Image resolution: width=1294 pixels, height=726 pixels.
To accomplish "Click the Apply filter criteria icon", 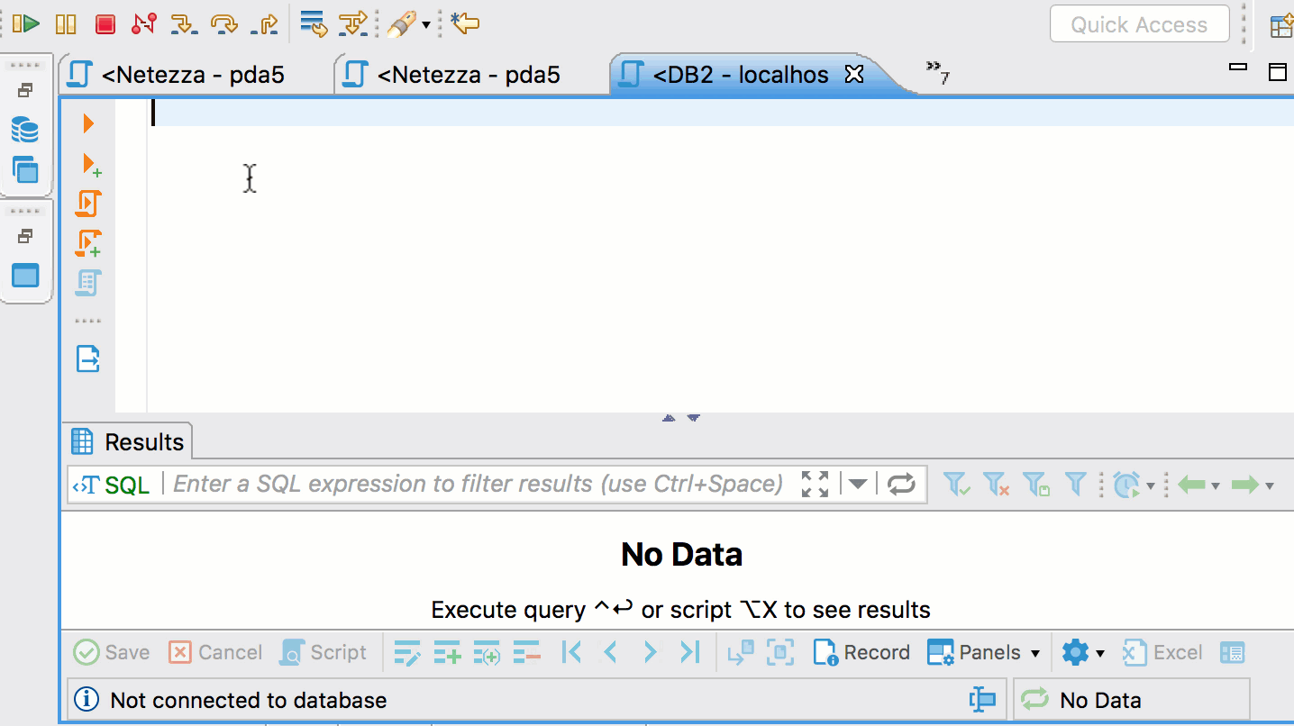I will (956, 485).
